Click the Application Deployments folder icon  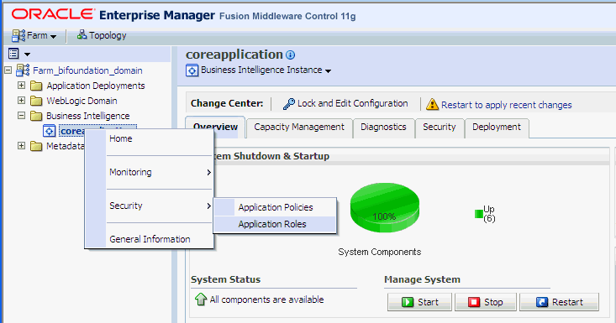pyautogui.click(x=36, y=86)
